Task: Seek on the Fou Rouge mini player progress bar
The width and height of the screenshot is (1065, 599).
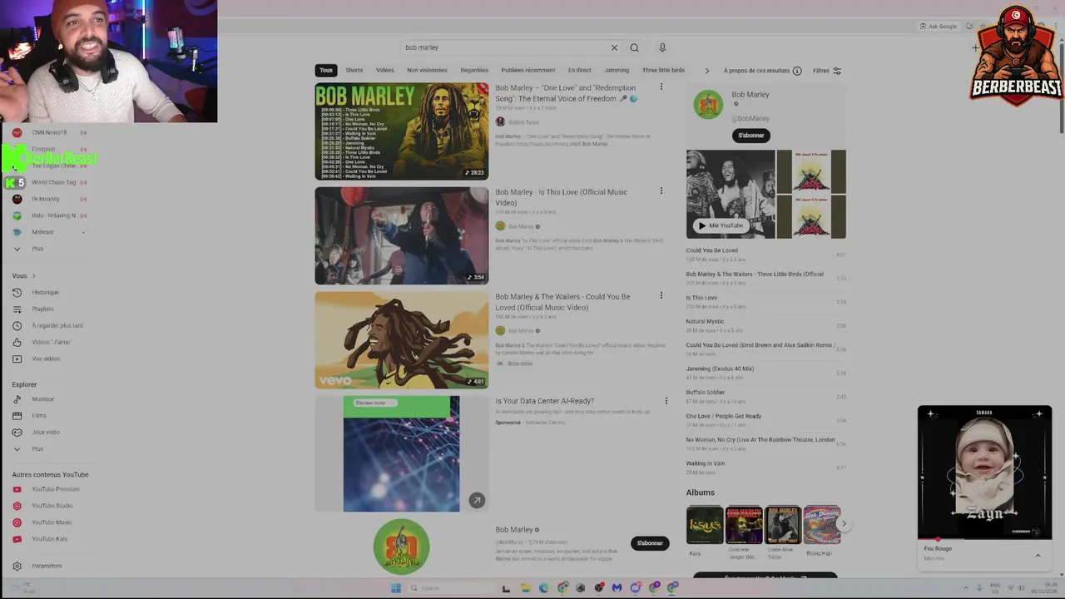Action: point(984,539)
